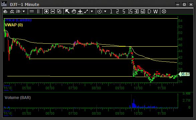Click the 54 price axis label
This screenshot has height=120, width=196.
point(180,21)
